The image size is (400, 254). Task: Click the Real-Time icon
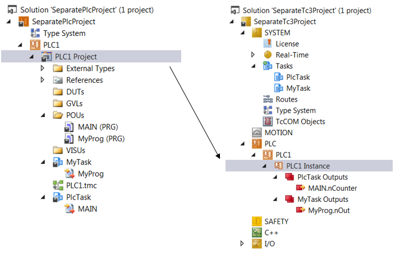(x=268, y=55)
